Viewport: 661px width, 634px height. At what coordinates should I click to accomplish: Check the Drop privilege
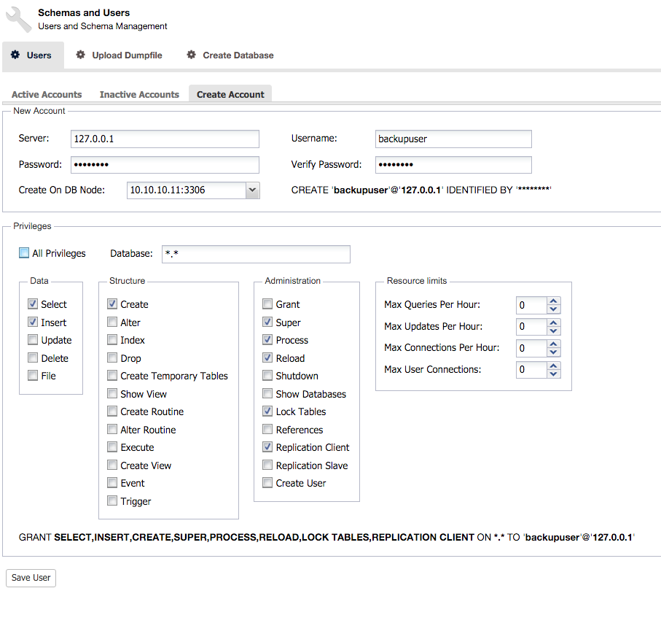[x=112, y=358]
